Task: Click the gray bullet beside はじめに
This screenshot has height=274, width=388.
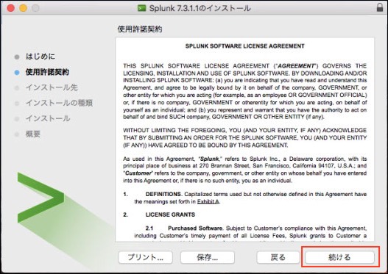Action: tap(17, 57)
